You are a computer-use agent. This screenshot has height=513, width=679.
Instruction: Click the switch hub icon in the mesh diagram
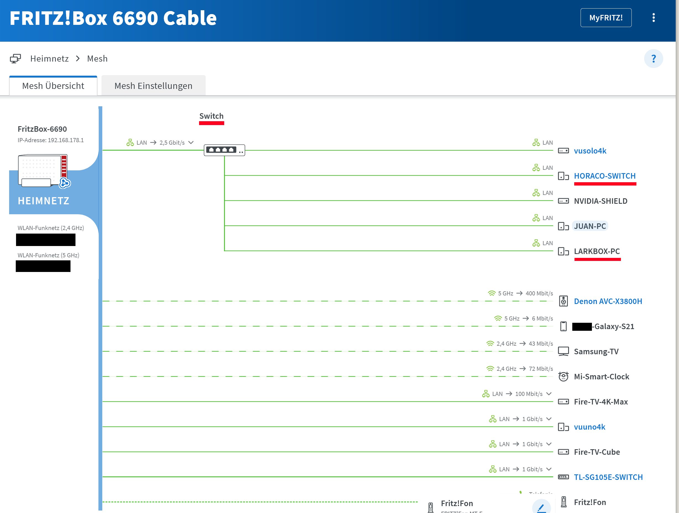tap(224, 150)
